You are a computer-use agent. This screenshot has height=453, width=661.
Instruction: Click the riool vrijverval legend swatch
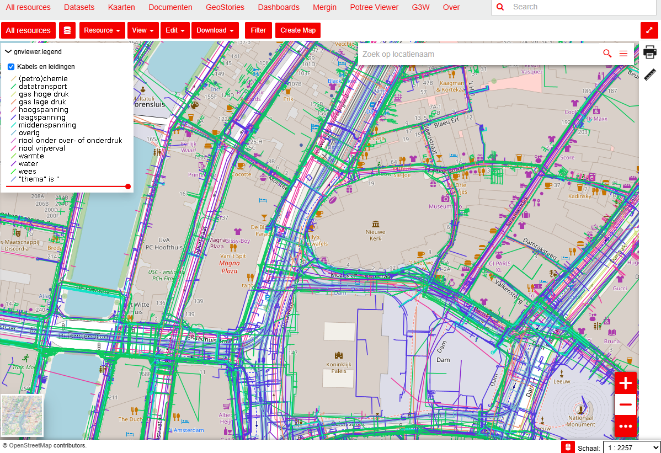pyautogui.click(x=13, y=148)
